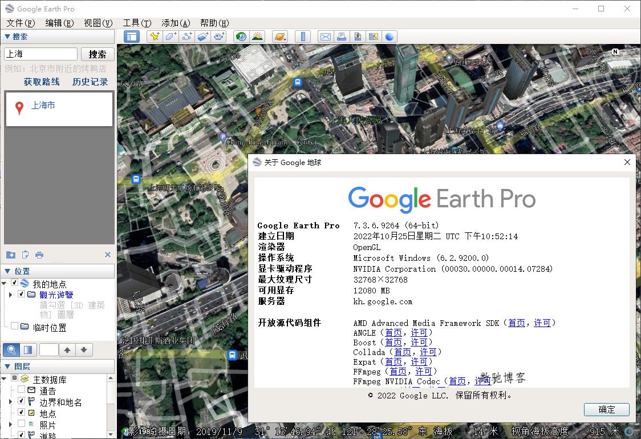This screenshot has height=439, width=641.
Task: Click the blue Earth globe toolbar icon
Action: point(390,37)
